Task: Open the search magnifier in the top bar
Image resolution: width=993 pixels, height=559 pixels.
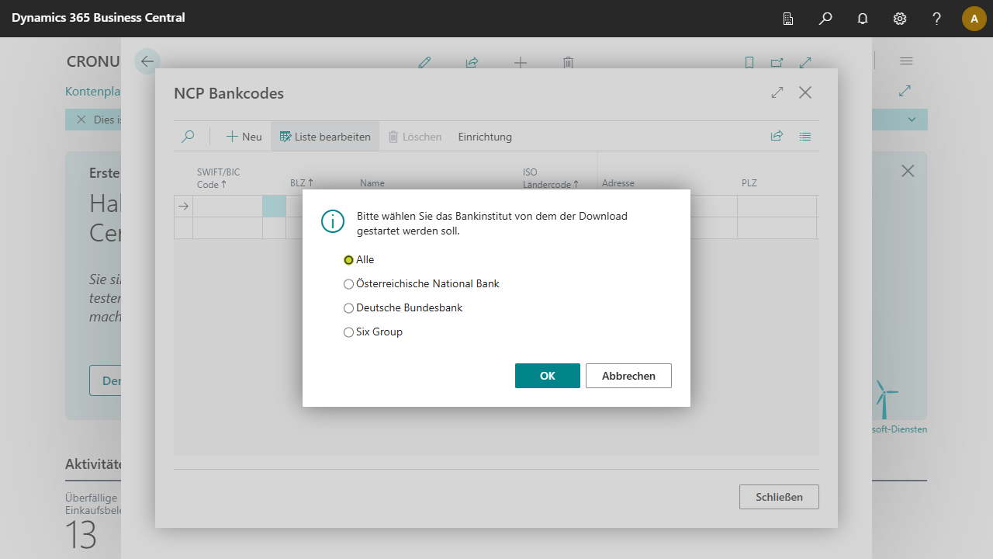Action: [825, 19]
